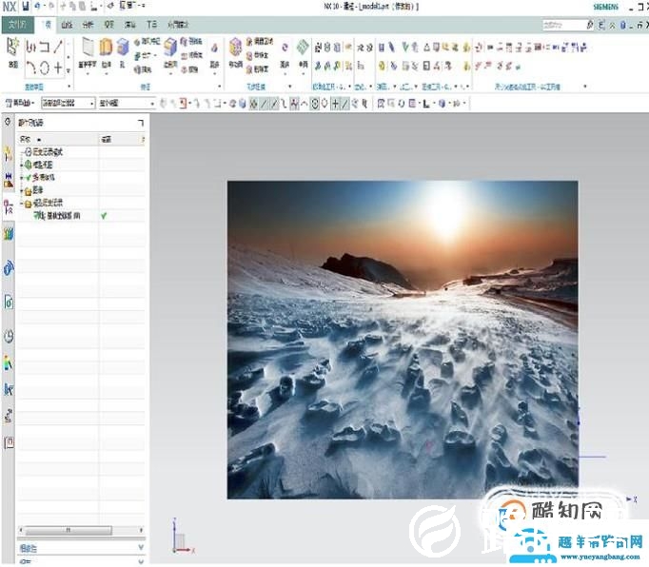Toggle the green checkmark on datum coordinate row
This screenshot has height=567, width=649.
coord(103,216)
